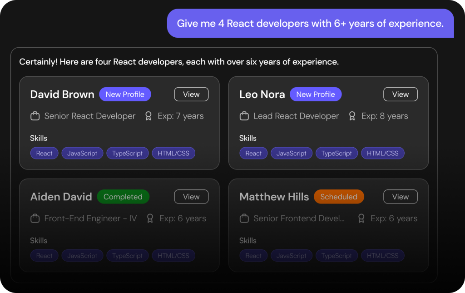Click briefcase icon next to Lead React Developer

point(244,116)
